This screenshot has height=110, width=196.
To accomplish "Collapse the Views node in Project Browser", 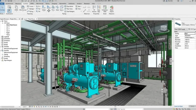I will pos(1,21).
